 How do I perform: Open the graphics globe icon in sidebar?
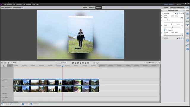(x=187, y=49)
